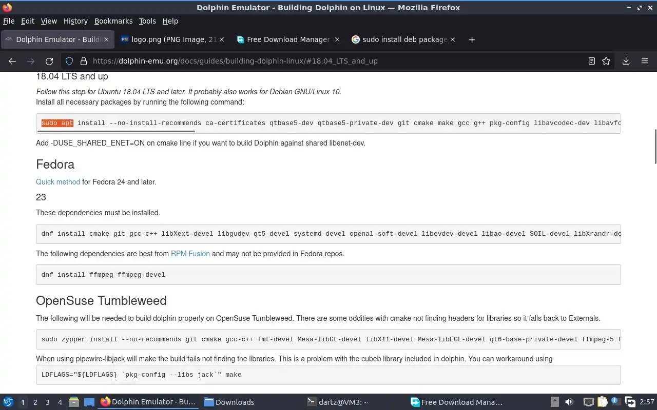The image size is (657, 410).
Task: Open the wired network tray icon
Action: tap(589, 402)
